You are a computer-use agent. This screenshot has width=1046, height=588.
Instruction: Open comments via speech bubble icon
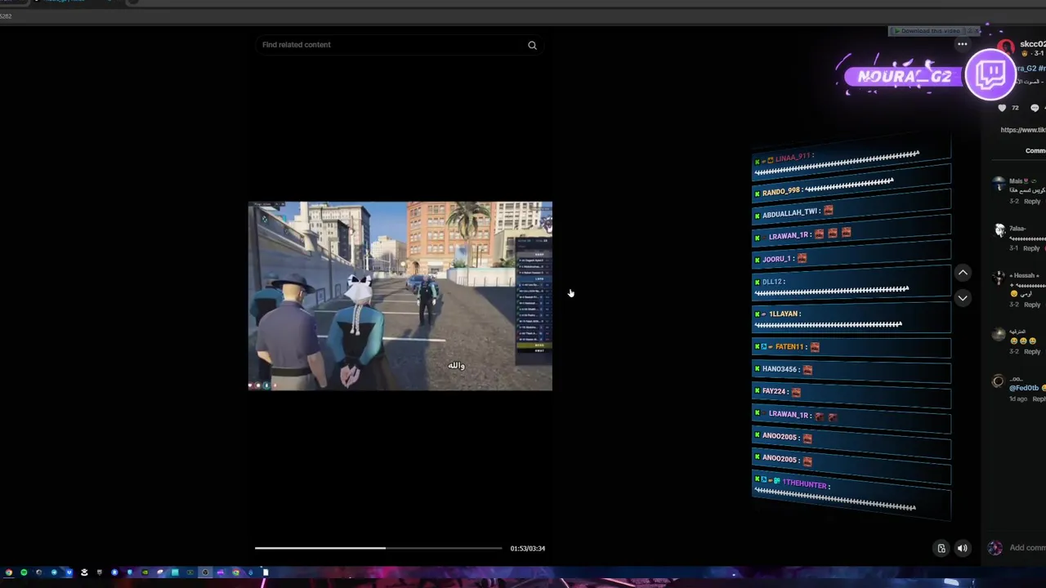pos(1035,108)
